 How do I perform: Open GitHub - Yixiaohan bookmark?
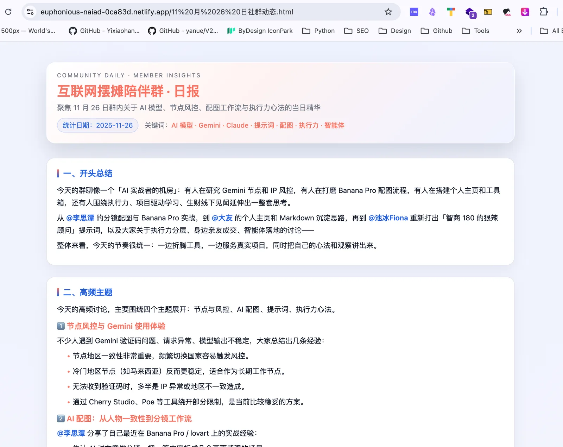coord(104,31)
